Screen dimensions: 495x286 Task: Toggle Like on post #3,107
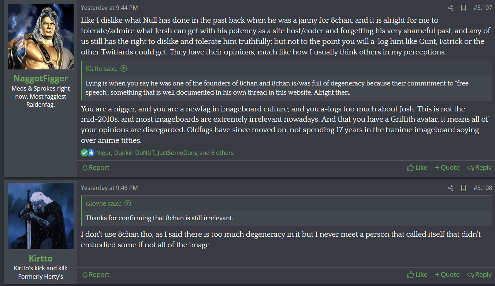(x=417, y=168)
